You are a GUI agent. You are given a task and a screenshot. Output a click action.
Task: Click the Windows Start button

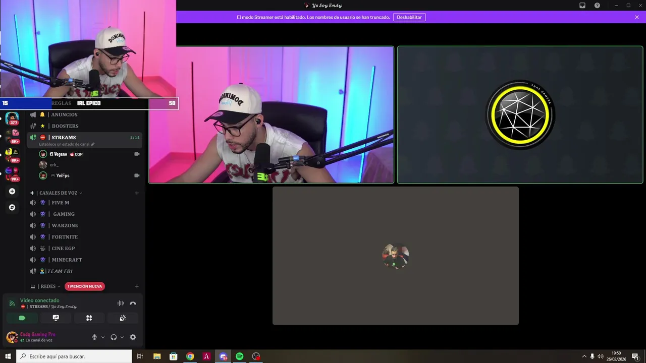pyautogui.click(x=8, y=356)
